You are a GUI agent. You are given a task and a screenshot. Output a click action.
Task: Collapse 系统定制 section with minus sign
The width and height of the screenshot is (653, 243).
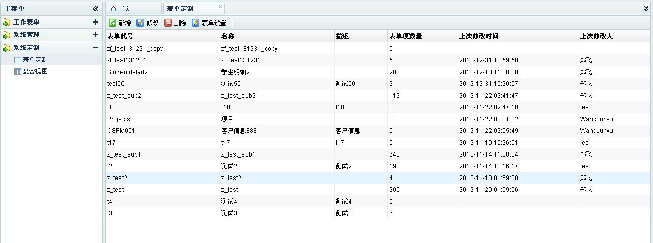[95, 48]
